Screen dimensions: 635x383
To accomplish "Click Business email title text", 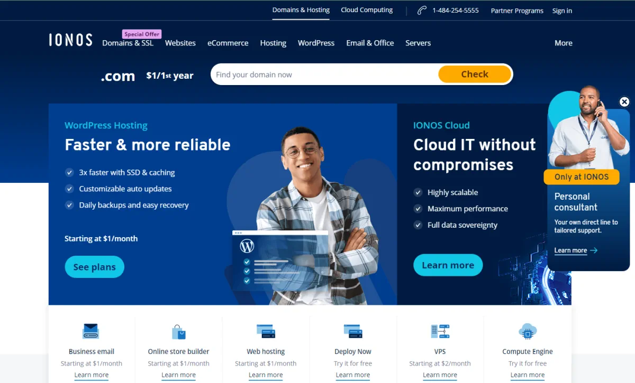I will click(92, 351).
